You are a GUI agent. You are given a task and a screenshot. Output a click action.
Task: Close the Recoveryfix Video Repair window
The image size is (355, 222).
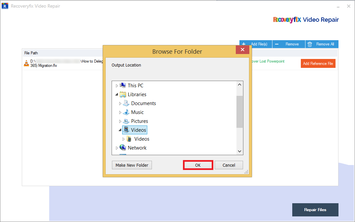349,6
